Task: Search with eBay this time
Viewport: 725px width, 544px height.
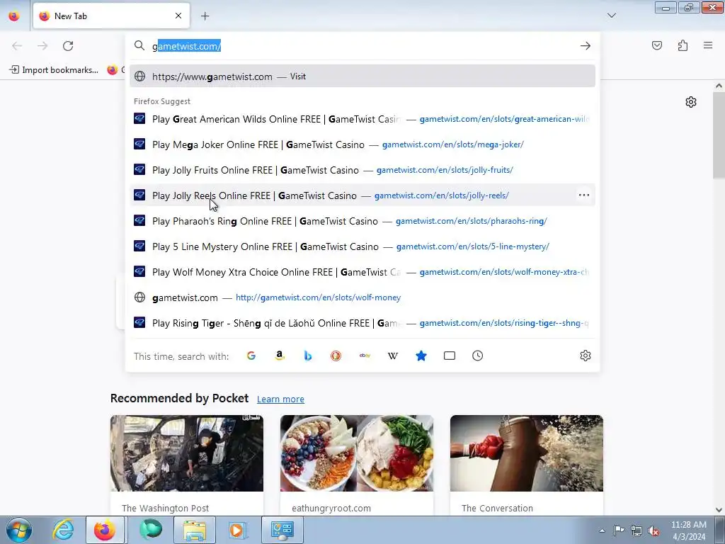Action: tap(365, 356)
